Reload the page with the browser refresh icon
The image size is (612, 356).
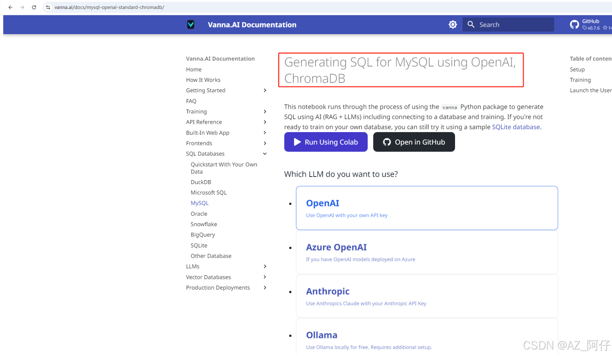[34, 7]
